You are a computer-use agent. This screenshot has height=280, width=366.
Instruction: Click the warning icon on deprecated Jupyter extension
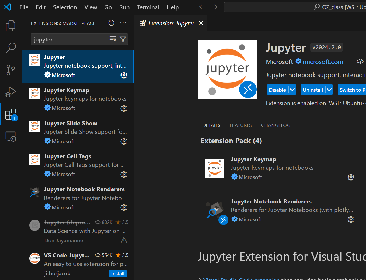(x=124, y=240)
